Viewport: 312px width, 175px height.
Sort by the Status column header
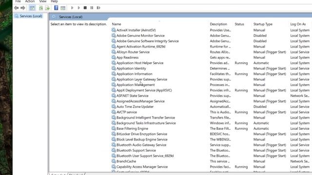[239, 24]
